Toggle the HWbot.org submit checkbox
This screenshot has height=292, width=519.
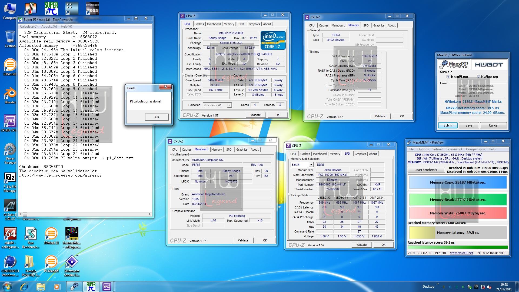(478, 77)
